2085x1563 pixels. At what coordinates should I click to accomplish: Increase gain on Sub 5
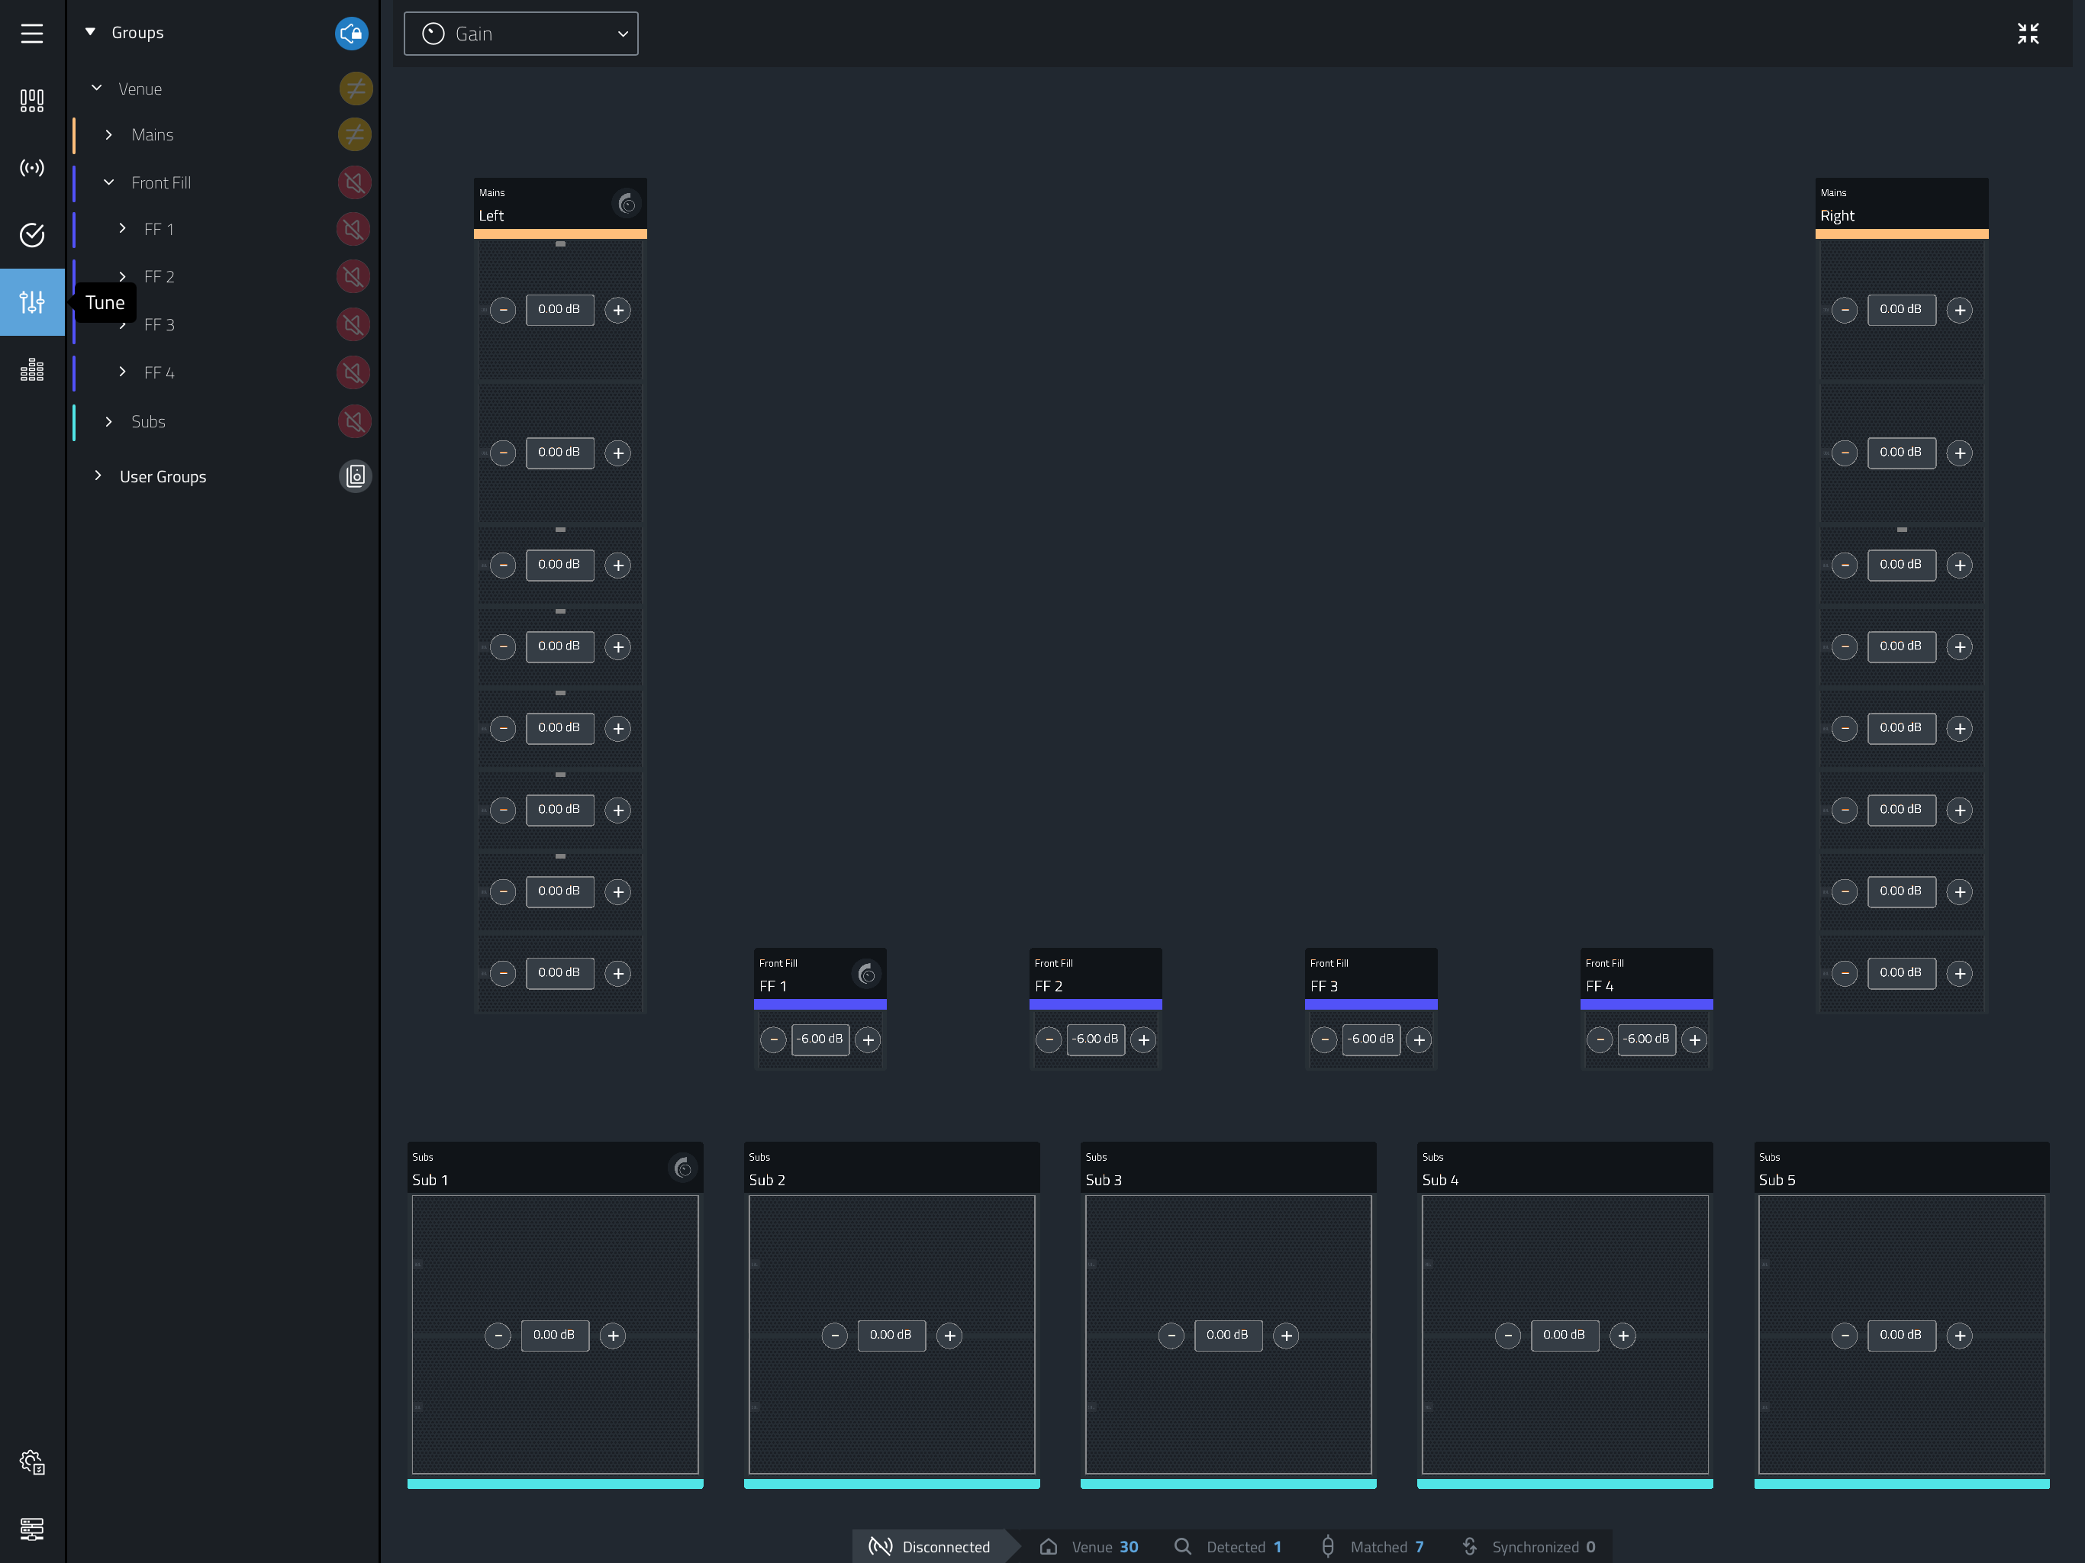(1960, 1336)
